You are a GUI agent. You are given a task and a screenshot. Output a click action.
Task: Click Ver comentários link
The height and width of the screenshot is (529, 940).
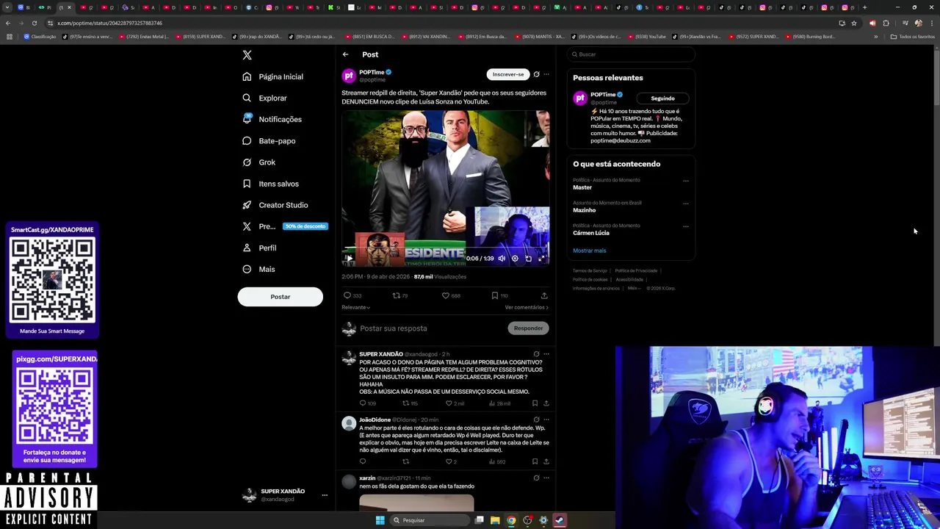click(527, 307)
